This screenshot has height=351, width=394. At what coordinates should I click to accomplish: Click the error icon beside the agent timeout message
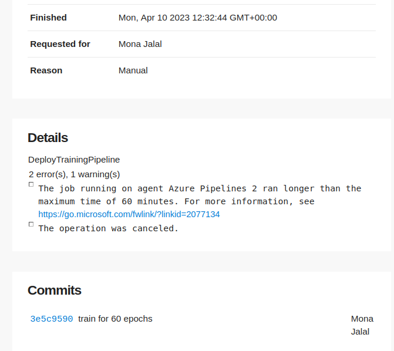point(31,184)
